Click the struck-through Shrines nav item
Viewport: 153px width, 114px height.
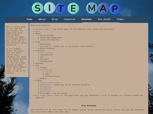(86, 19)
